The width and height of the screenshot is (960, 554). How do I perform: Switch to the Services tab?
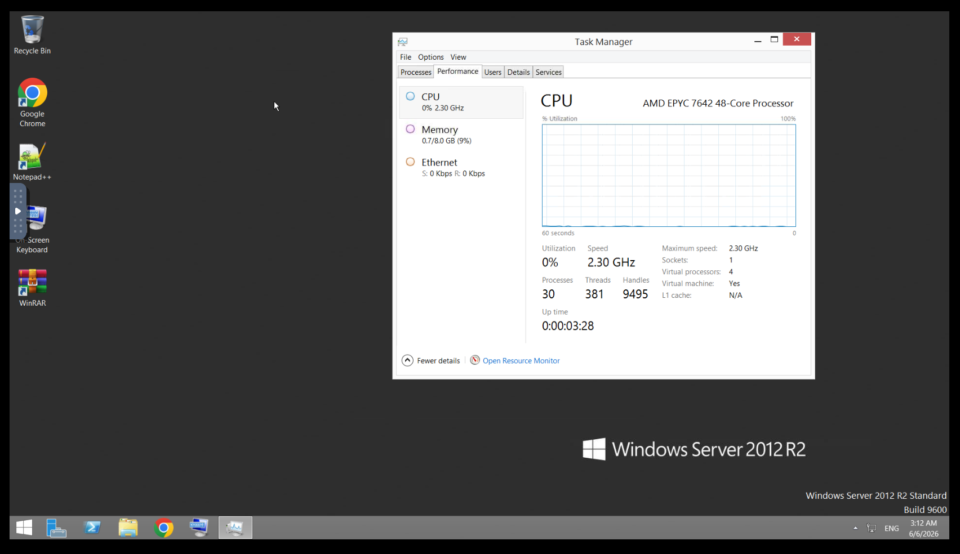[x=549, y=72]
